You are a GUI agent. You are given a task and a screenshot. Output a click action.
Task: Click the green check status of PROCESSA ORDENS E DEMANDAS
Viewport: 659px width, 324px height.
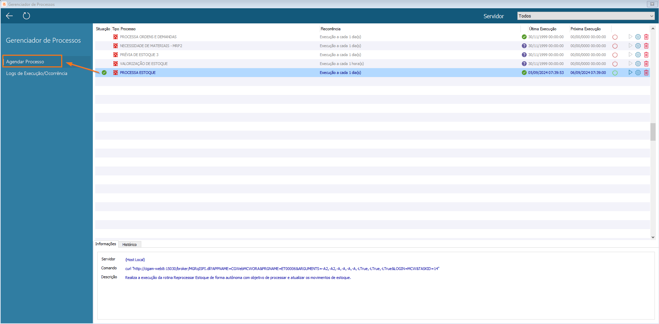[524, 37]
